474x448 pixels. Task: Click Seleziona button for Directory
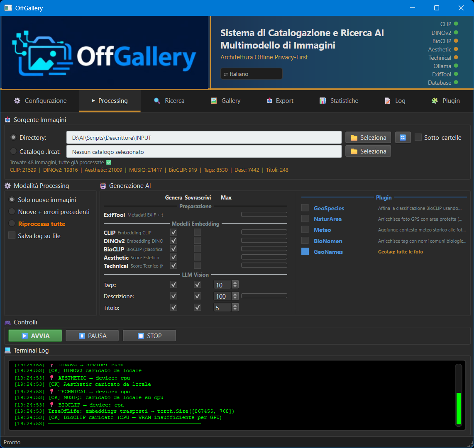click(368, 137)
